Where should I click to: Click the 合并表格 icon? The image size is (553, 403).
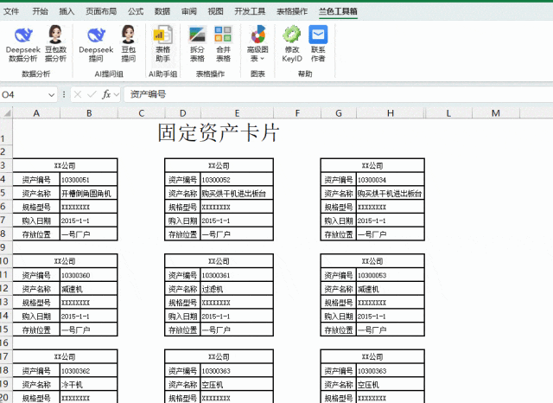(x=223, y=44)
